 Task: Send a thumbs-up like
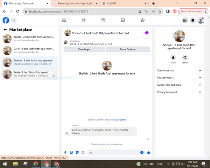(148, 152)
